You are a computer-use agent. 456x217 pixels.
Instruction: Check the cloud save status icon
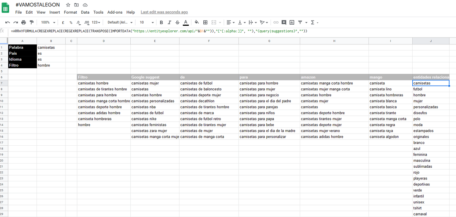tap(85, 5)
